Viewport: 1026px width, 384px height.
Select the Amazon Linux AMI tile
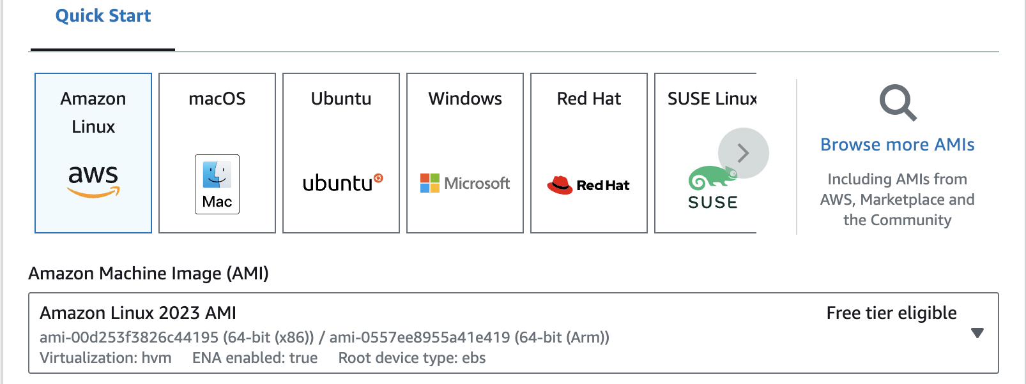click(x=93, y=153)
